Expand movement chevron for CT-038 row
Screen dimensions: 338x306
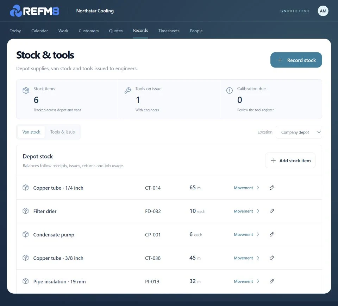pos(258,258)
